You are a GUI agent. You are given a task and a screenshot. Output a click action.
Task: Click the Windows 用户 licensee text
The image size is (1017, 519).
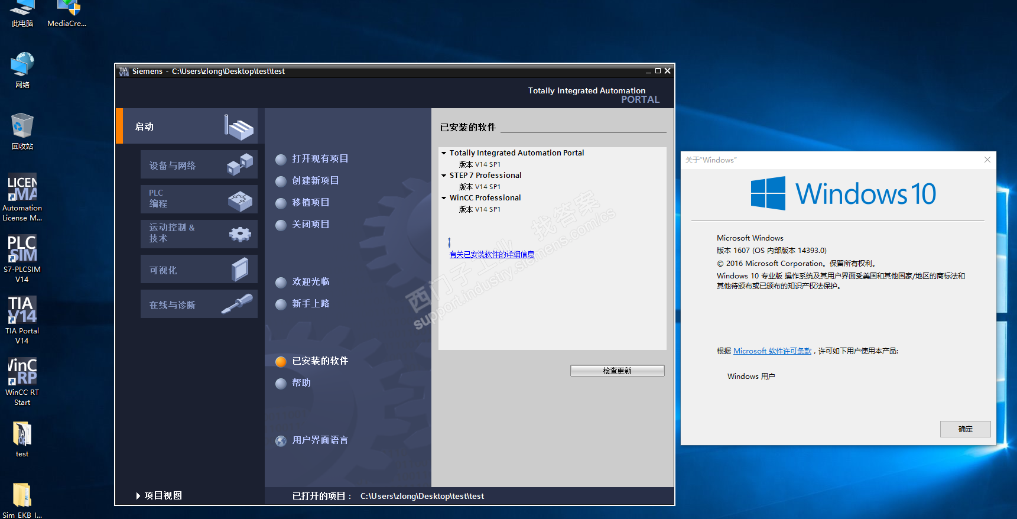click(x=751, y=377)
